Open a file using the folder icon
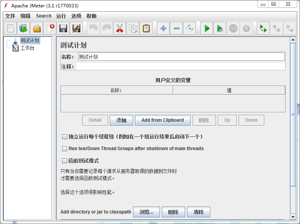This screenshot has height=224, width=300. [36, 28]
